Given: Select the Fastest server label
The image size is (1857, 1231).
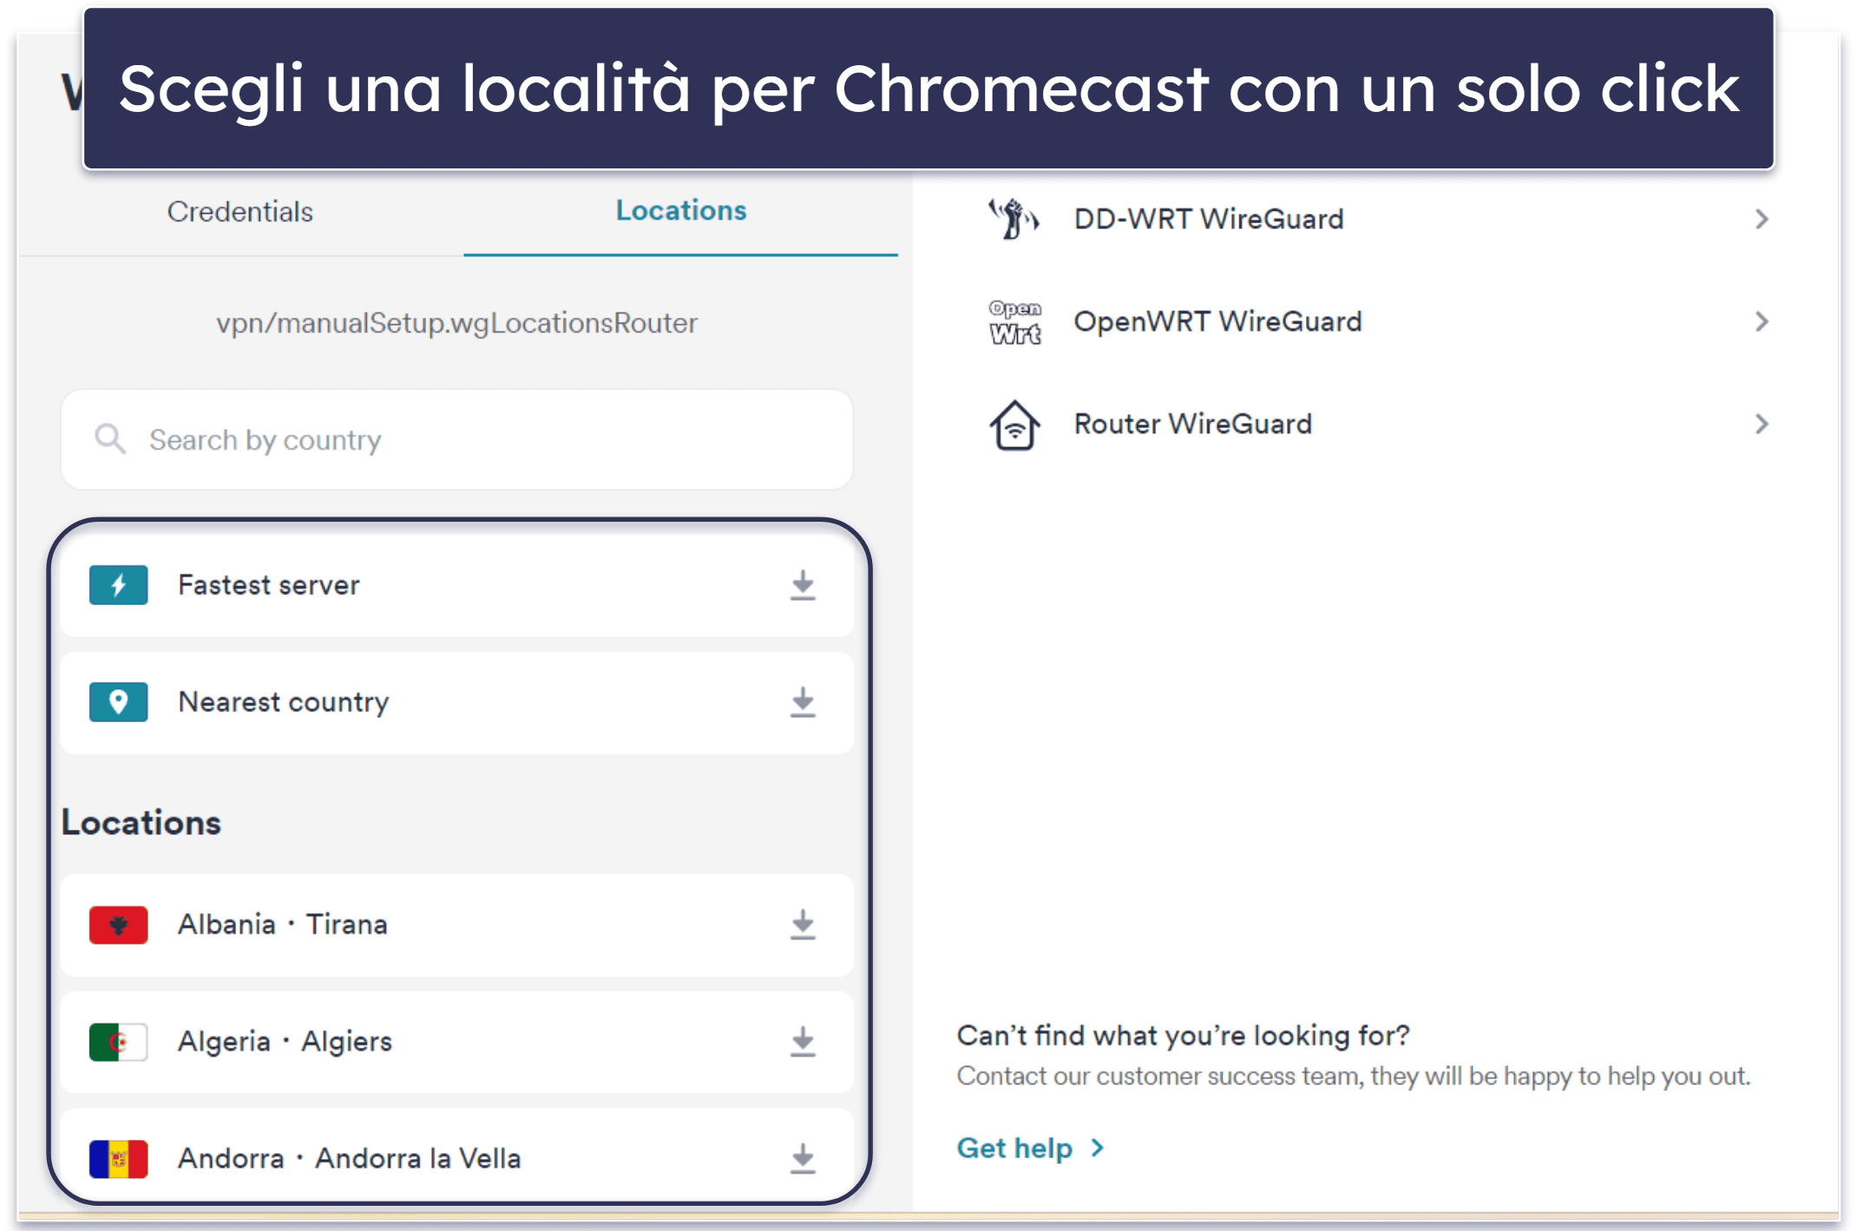Looking at the screenshot, I should [269, 585].
